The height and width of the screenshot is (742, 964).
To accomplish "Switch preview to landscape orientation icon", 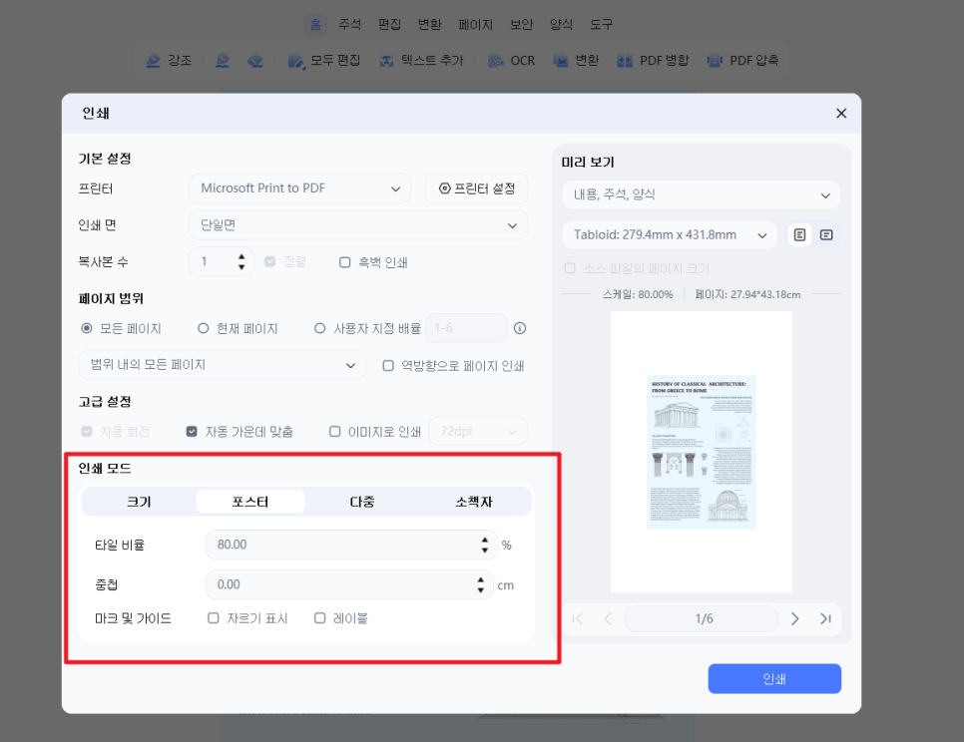I will click(x=826, y=235).
